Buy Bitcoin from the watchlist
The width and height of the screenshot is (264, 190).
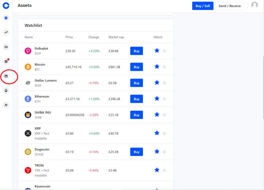point(136,67)
